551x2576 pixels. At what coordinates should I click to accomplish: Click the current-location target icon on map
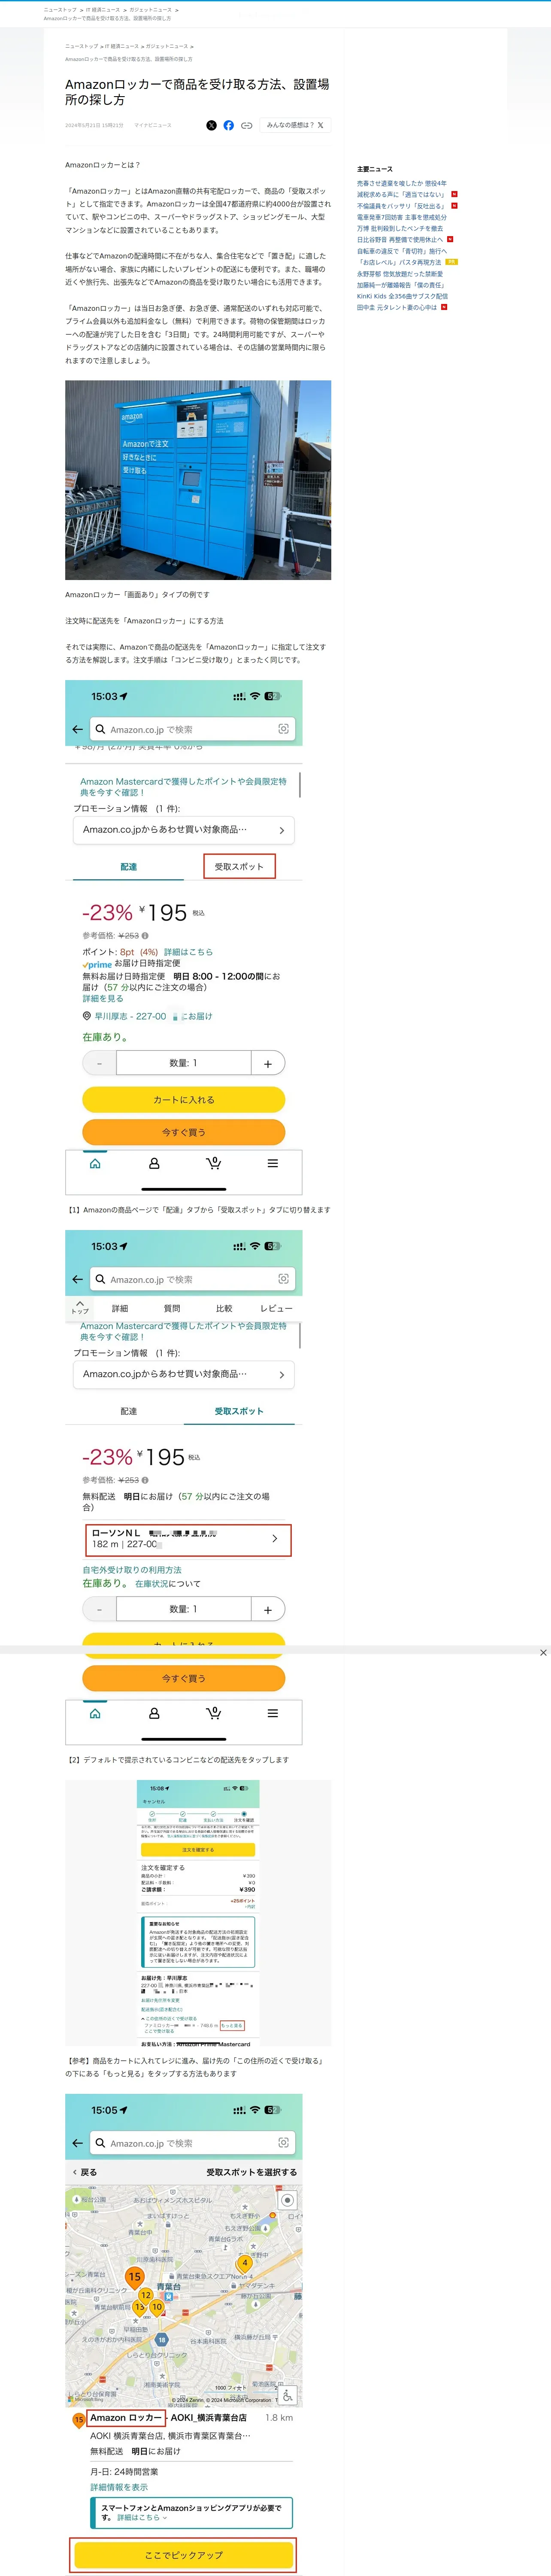pos(287,2200)
